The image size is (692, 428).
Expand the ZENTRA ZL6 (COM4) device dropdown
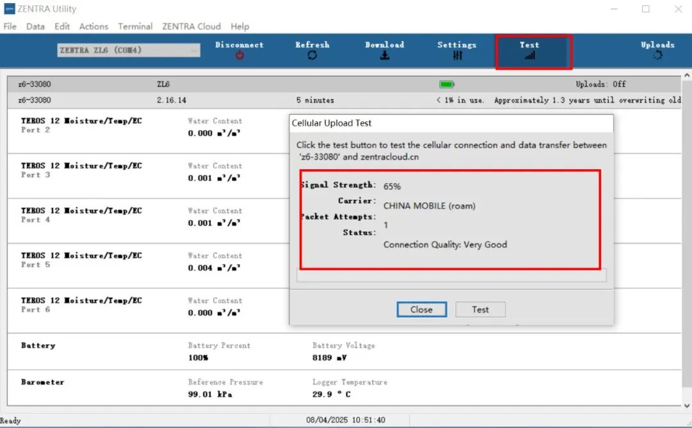pyautogui.click(x=194, y=51)
